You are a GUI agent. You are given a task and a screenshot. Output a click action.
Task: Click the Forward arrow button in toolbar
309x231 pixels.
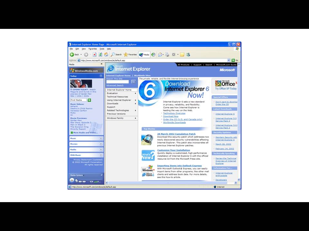86,55
